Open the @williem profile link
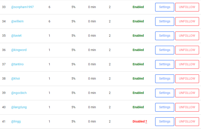Viewport: 201px width, 129px height. [x=17, y=21]
